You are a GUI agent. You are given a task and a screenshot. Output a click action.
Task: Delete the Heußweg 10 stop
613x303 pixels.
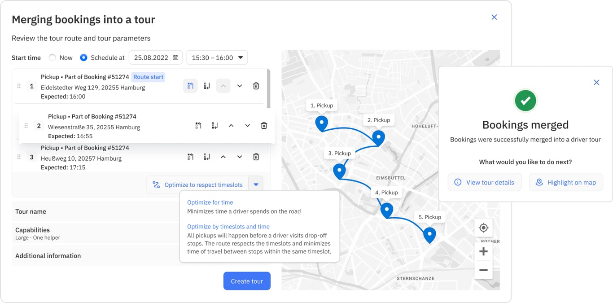point(256,157)
